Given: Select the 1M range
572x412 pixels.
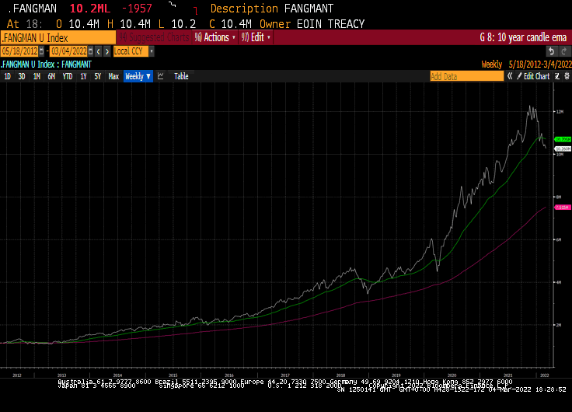Looking at the screenshot, I should (x=37, y=76).
